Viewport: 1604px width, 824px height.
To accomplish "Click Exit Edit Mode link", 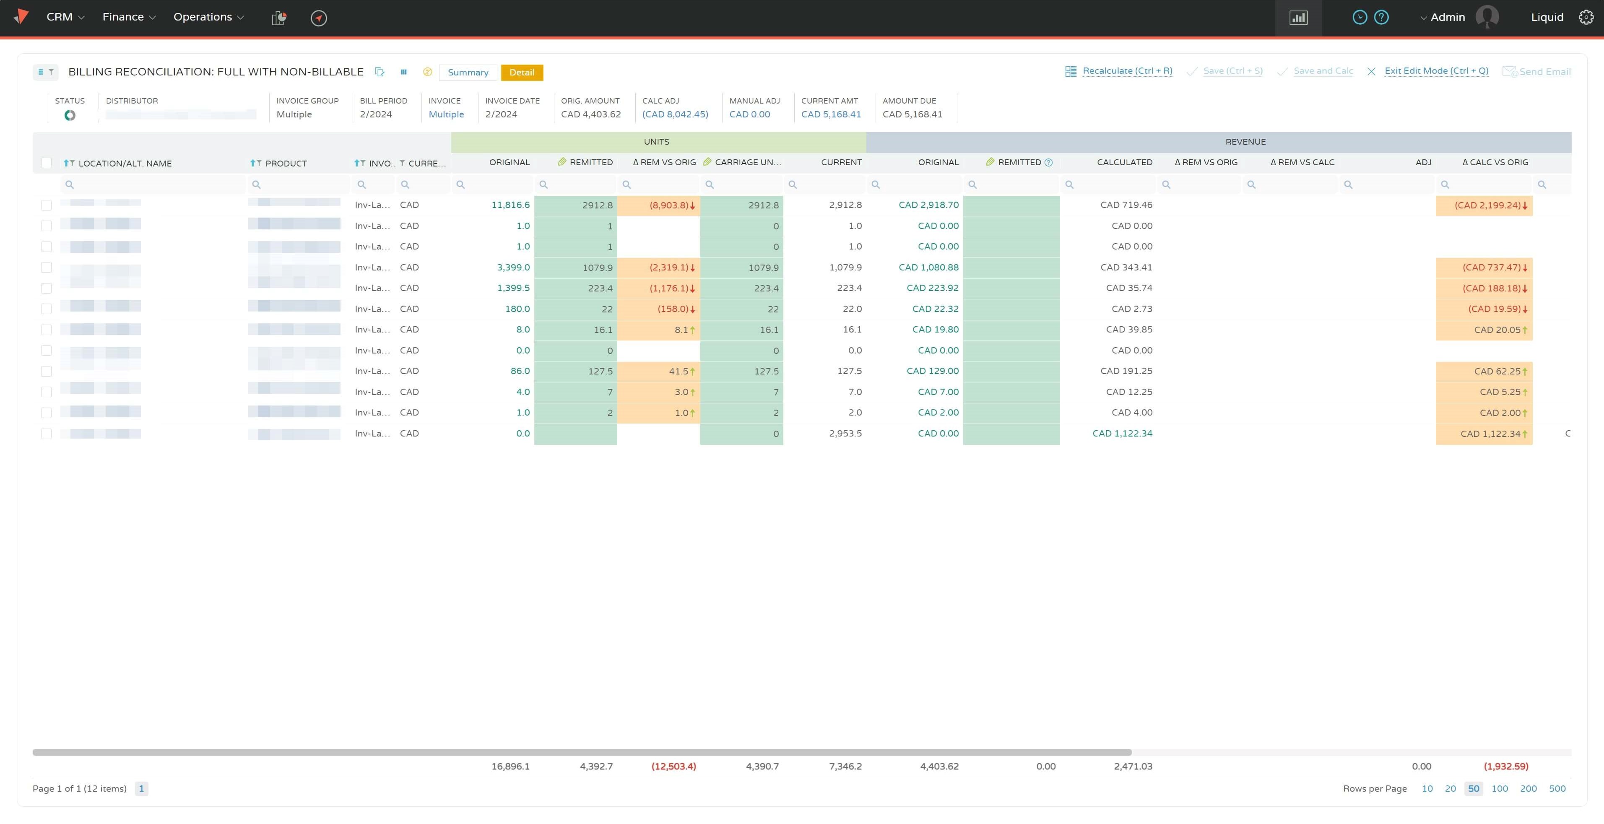I will coord(1436,71).
